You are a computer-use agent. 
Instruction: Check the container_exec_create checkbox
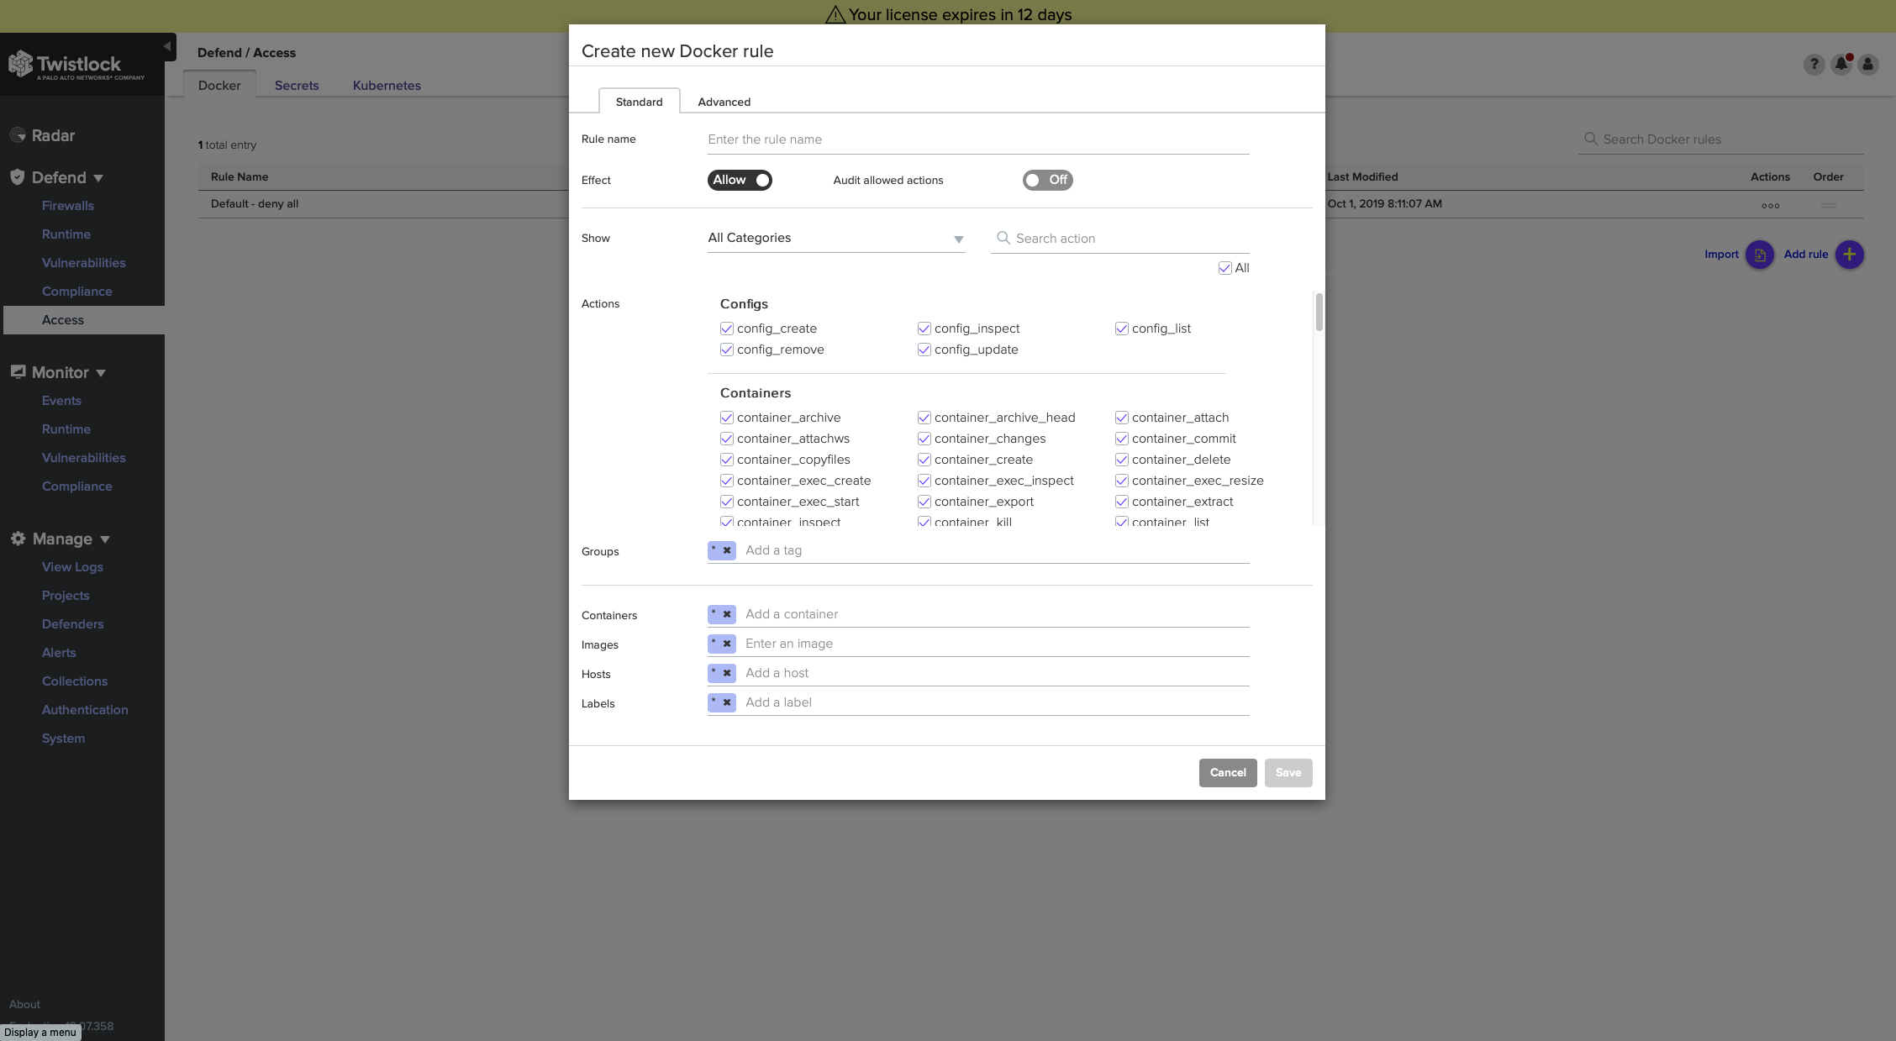coord(725,480)
